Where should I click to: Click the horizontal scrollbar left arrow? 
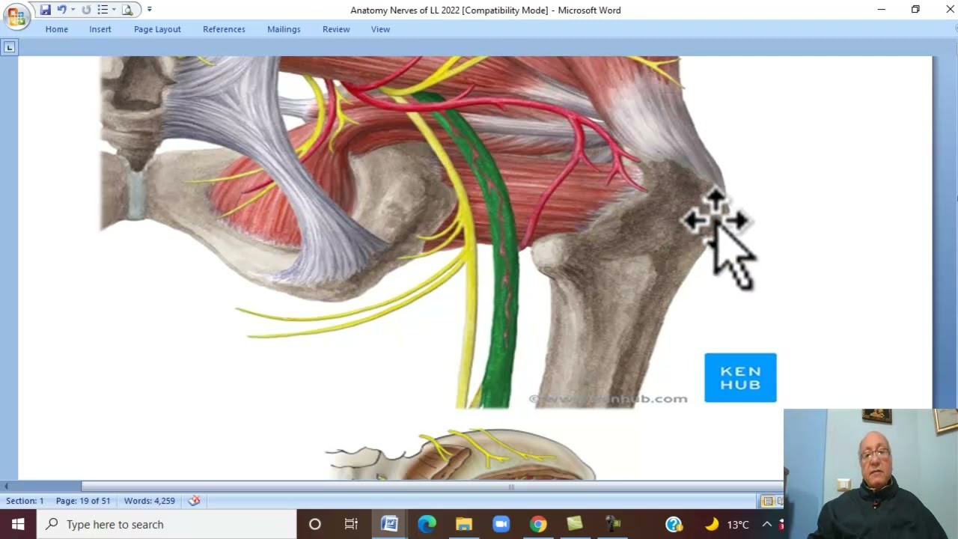[x=6, y=487]
